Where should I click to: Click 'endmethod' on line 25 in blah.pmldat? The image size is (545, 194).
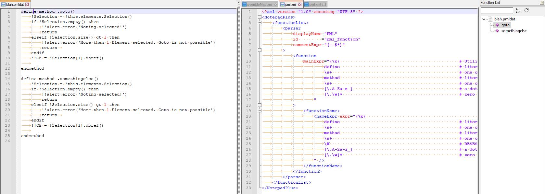tap(32, 136)
